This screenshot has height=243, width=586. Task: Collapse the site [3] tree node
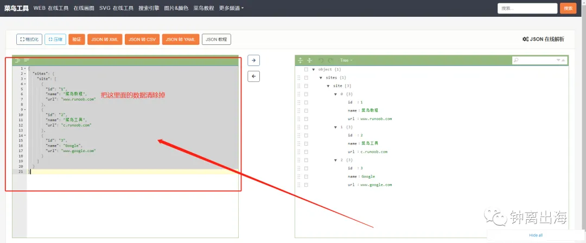(328, 86)
